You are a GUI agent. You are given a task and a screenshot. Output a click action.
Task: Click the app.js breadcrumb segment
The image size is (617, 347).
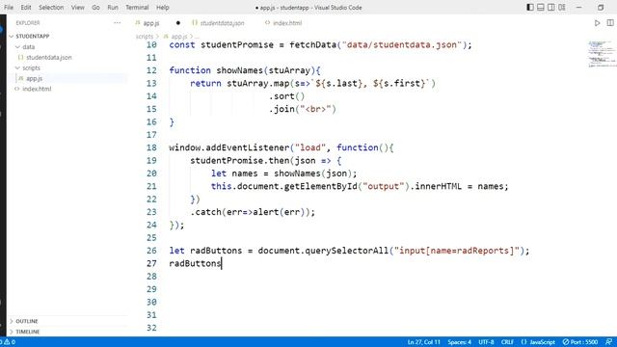179,37
